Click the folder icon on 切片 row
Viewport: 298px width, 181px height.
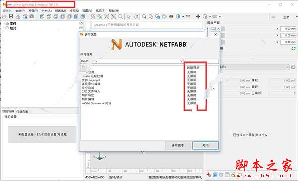tap(81, 28)
